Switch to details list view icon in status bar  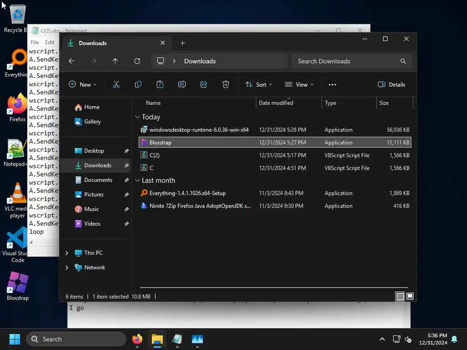(400, 296)
